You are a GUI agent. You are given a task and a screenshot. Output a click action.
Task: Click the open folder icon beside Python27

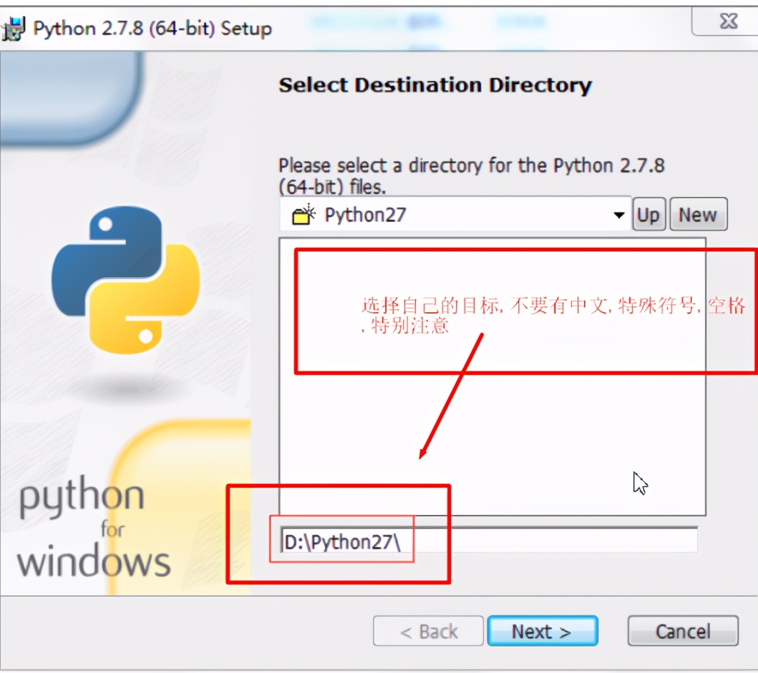303,214
